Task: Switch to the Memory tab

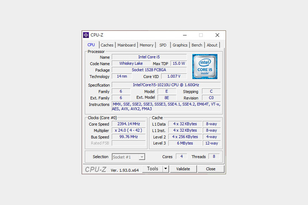Action: [x=146, y=45]
